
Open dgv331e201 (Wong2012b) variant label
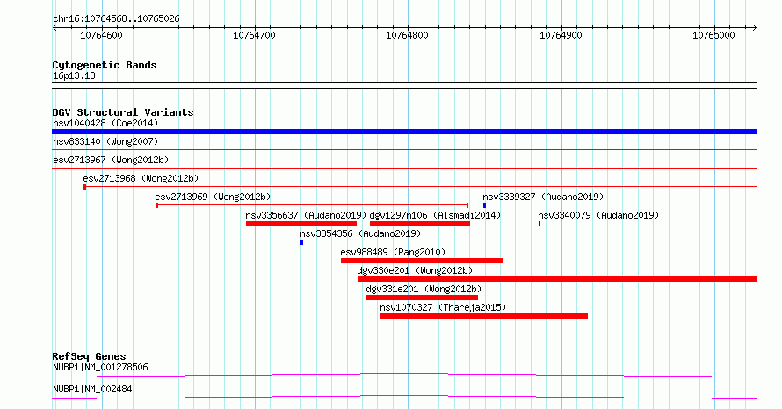(x=424, y=289)
